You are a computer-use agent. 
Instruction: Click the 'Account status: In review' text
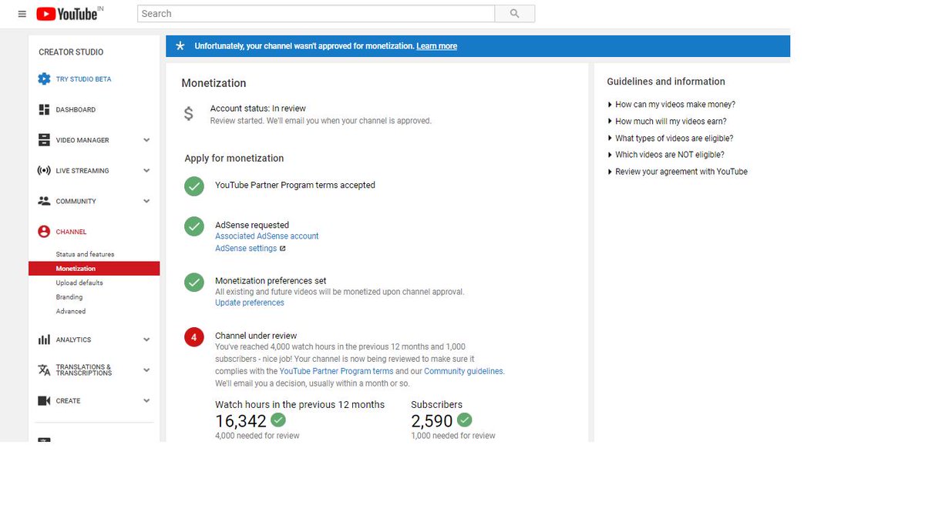(258, 109)
